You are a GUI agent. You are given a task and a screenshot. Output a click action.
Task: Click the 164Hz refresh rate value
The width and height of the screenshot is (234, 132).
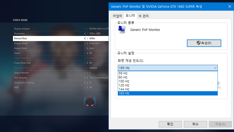92,38
